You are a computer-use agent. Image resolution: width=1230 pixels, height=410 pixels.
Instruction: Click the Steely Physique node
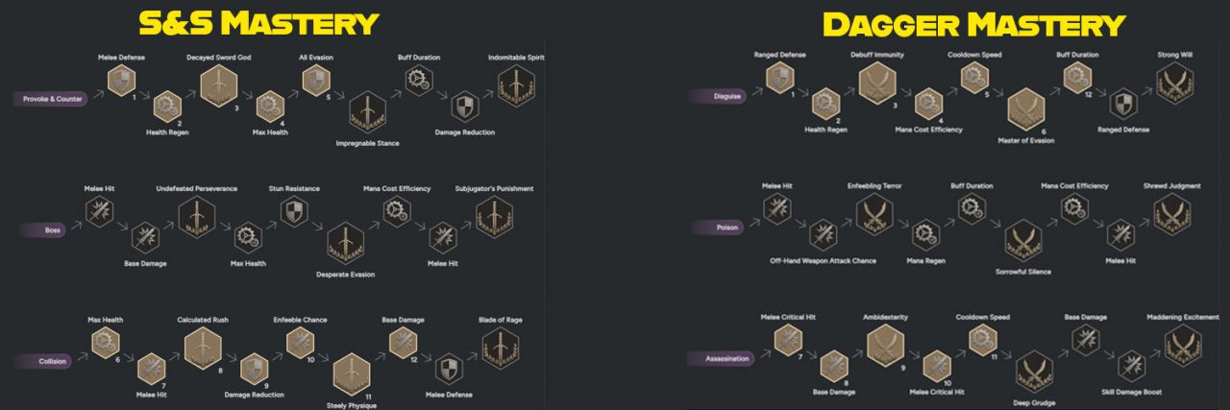pyautogui.click(x=352, y=374)
